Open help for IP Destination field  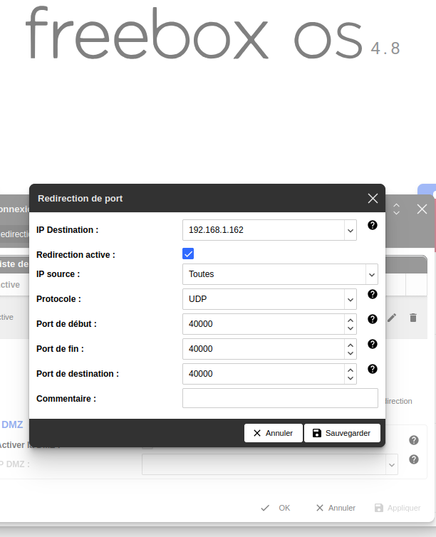click(373, 225)
